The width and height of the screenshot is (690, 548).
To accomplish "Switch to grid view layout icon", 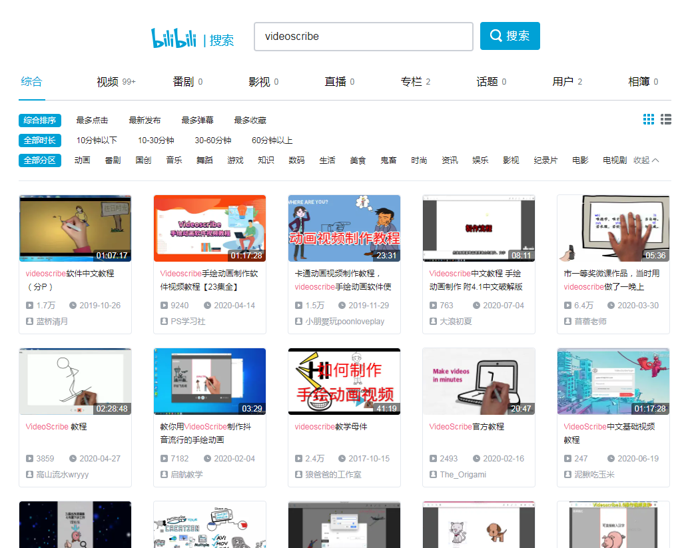I will 649,119.
